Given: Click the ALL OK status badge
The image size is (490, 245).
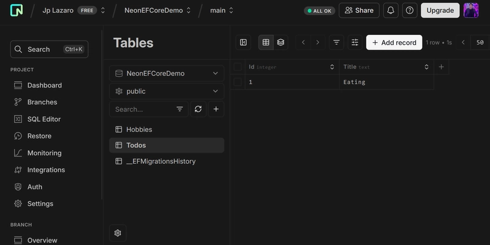Looking at the screenshot, I should (x=319, y=10).
